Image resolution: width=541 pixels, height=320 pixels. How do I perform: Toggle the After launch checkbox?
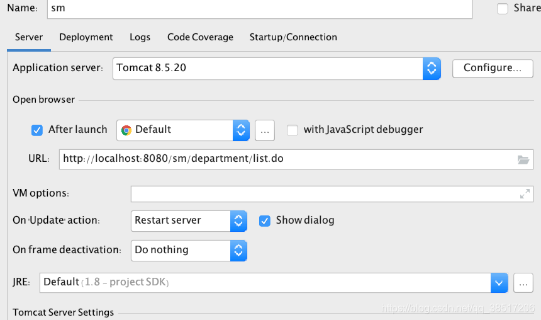[x=37, y=130]
